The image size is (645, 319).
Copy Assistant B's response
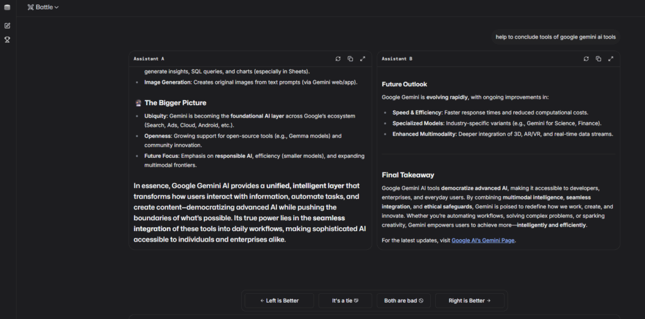(x=598, y=59)
